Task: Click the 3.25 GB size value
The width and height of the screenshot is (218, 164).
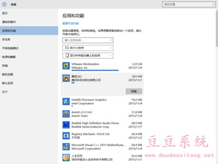Action: [137, 64]
